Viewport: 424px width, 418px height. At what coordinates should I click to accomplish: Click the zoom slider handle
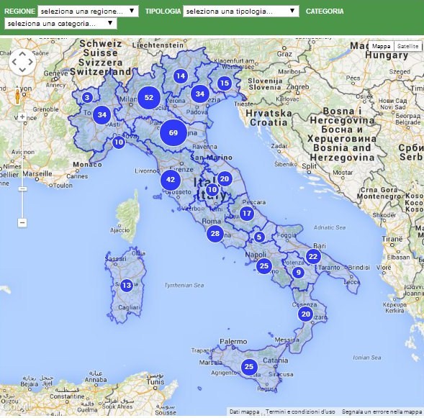click(22, 188)
